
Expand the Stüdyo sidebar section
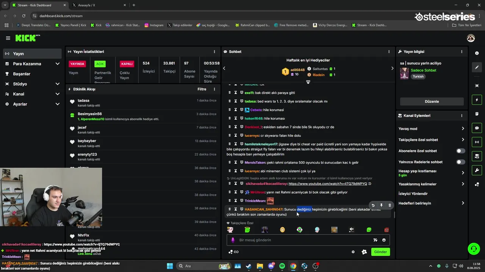point(32,84)
